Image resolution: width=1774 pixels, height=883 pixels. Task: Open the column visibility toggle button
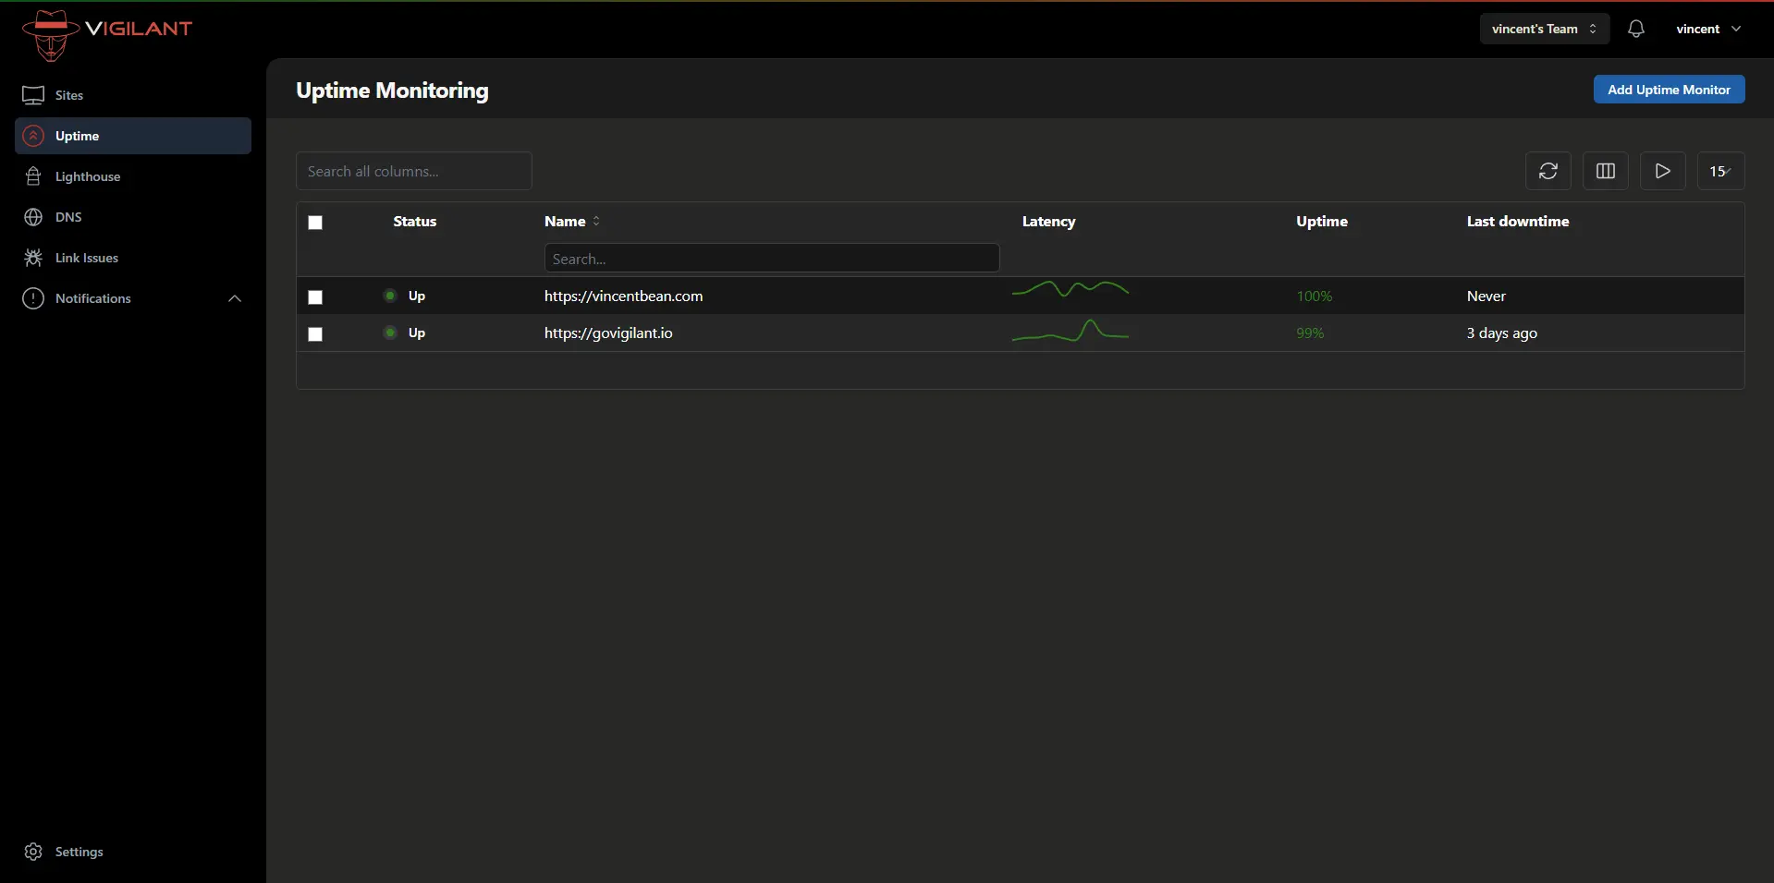click(x=1606, y=171)
